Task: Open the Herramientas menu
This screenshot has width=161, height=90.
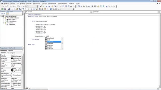Action: point(52,4)
